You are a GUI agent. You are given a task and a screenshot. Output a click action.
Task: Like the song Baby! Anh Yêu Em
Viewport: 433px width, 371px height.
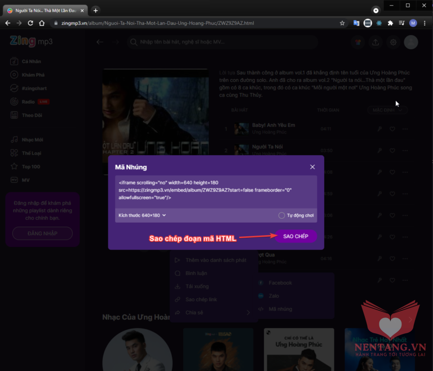pyautogui.click(x=392, y=129)
